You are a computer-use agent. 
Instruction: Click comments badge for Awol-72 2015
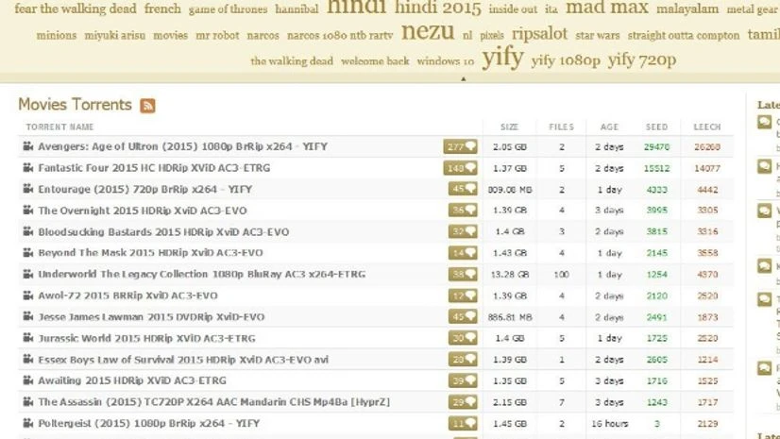pyautogui.click(x=463, y=295)
